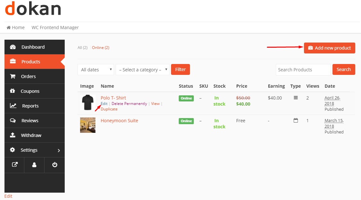The height and width of the screenshot is (200, 361).
Task: Open Coupons in the sidebar
Action: click(x=35, y=91)
